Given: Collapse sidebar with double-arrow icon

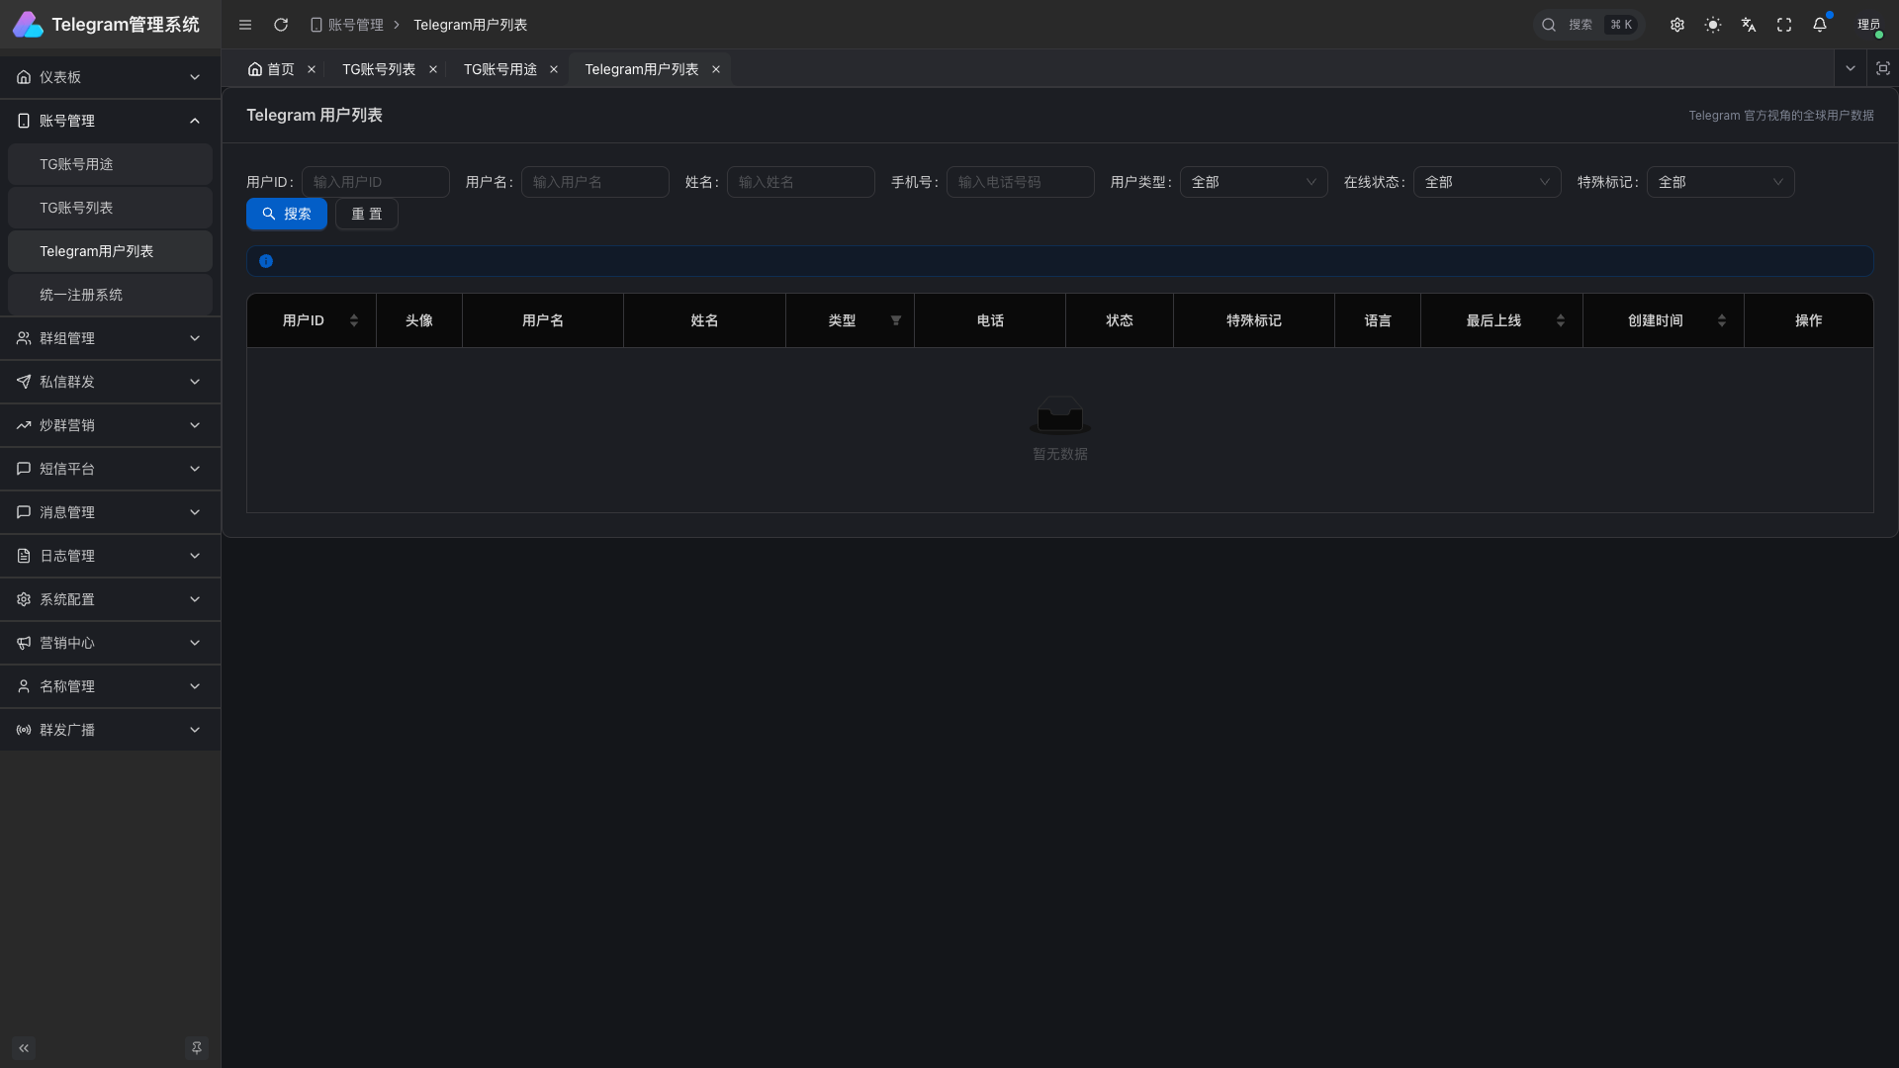Looking at the screenshot, I should click(24, 1047).
